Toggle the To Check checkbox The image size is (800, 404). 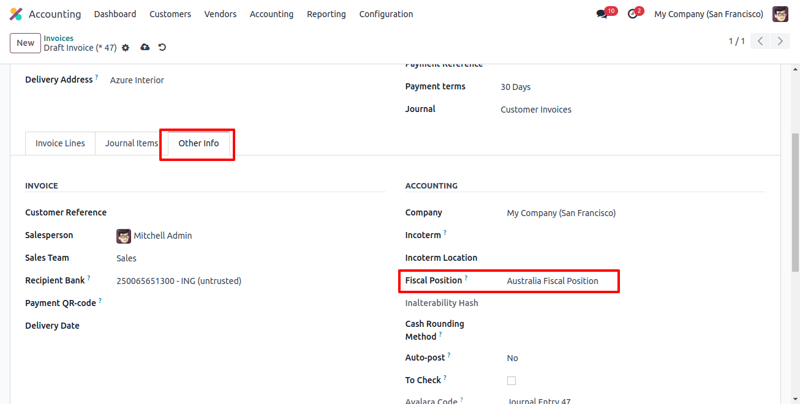[x=511, y=381]
